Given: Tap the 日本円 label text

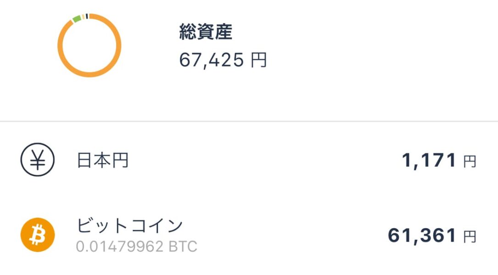Looking at the screenshot, I should coord(103,160).
